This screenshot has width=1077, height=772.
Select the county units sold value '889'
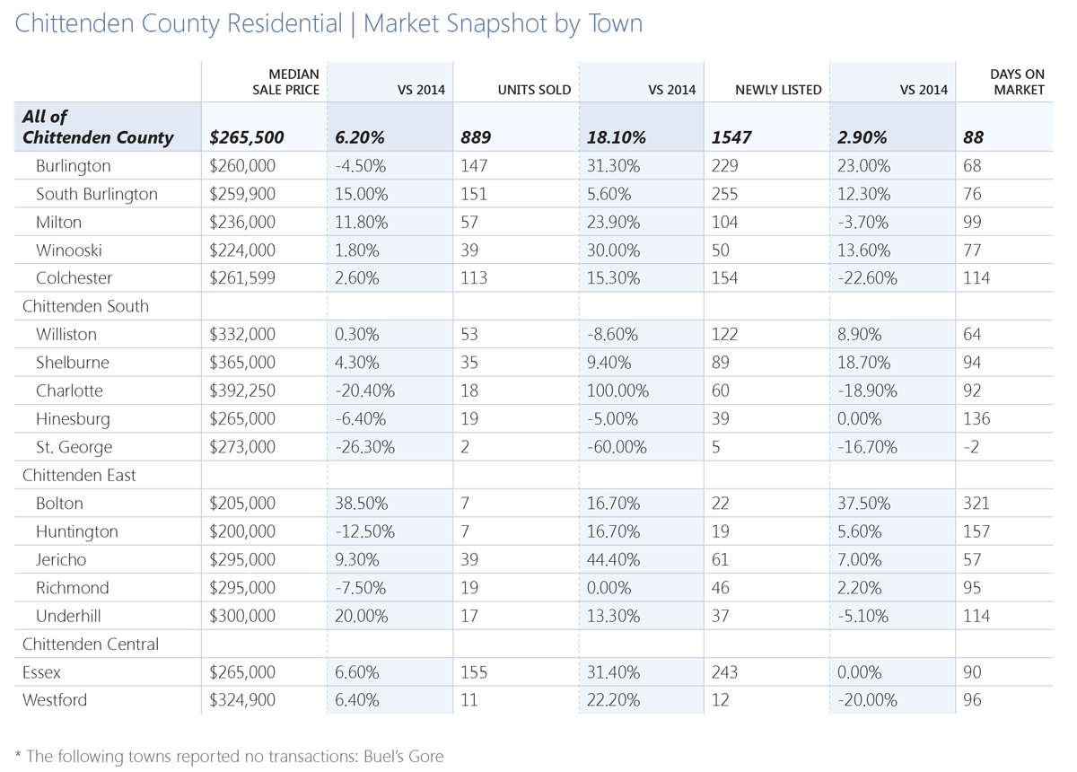point(476,137)
